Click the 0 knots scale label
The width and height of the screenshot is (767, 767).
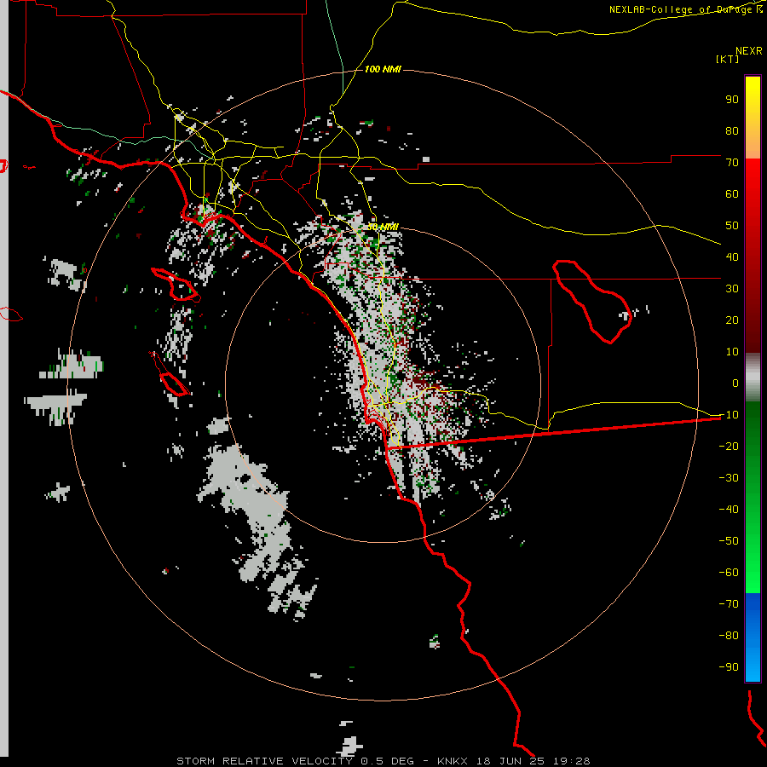tap(735, 383)
